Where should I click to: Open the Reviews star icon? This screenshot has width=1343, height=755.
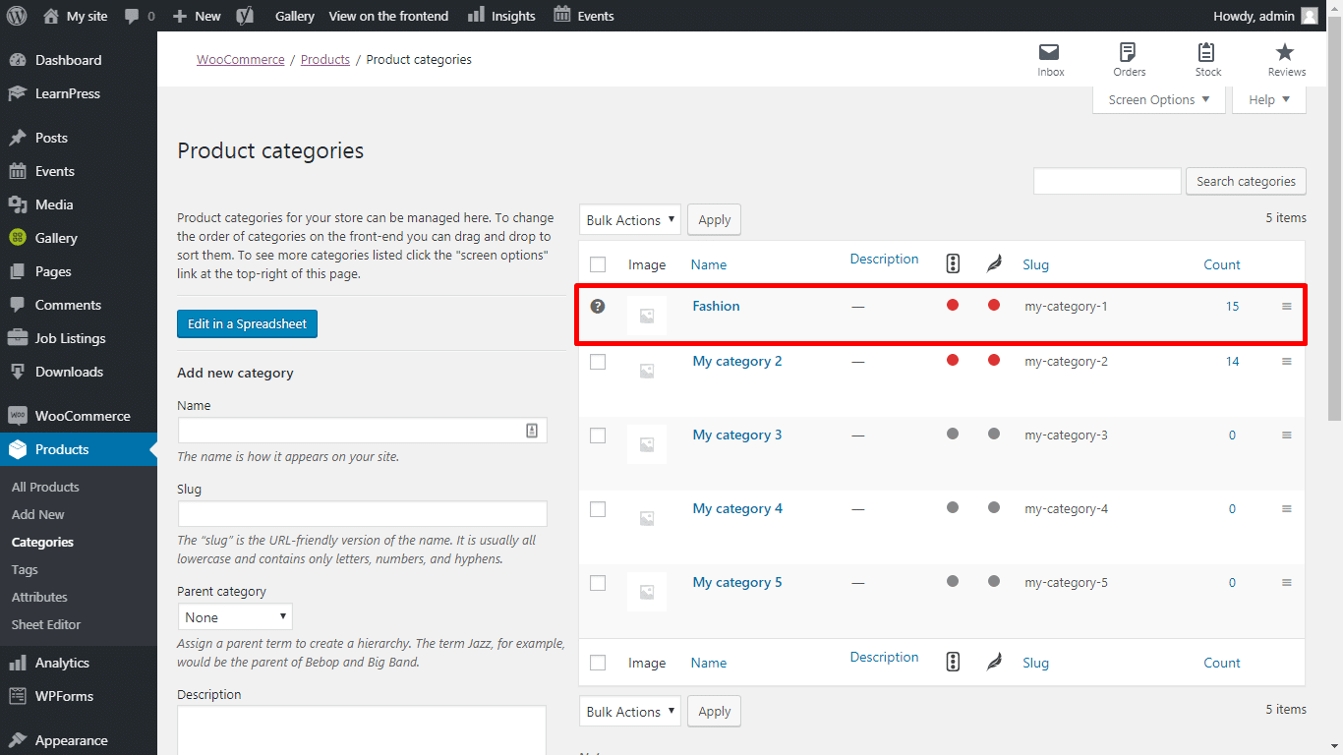(x=1285, y=52)
